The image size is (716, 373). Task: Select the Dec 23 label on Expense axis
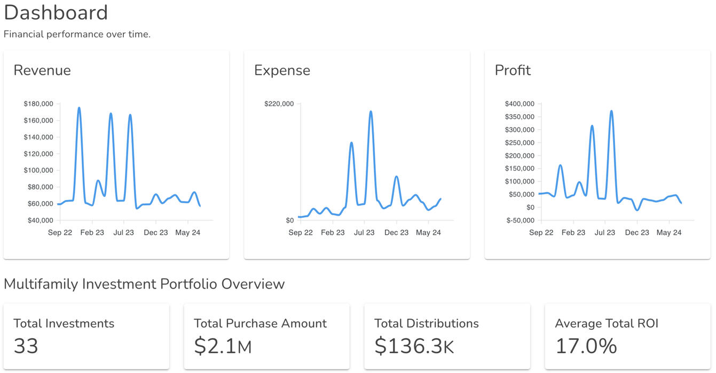(396, 233)
